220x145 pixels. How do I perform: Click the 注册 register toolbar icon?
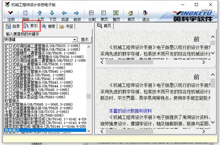tap(11, 16)
